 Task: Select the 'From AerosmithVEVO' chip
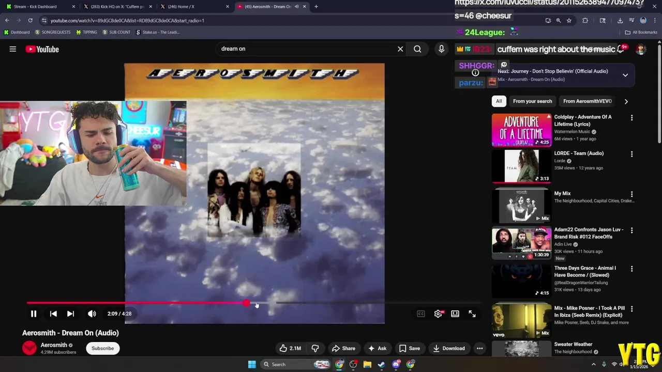pyautogui.click(x=587, y=101)
